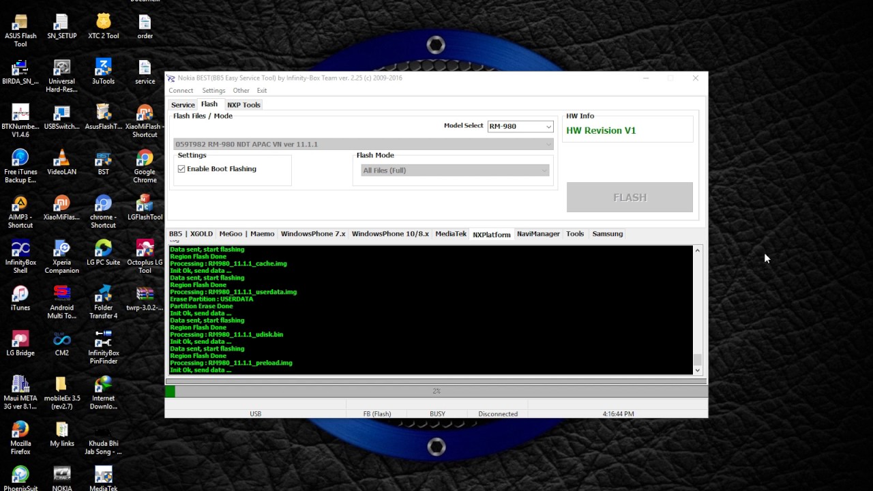
Task: Open Octoplus LG Tool icon
Action: pos(145,256)
